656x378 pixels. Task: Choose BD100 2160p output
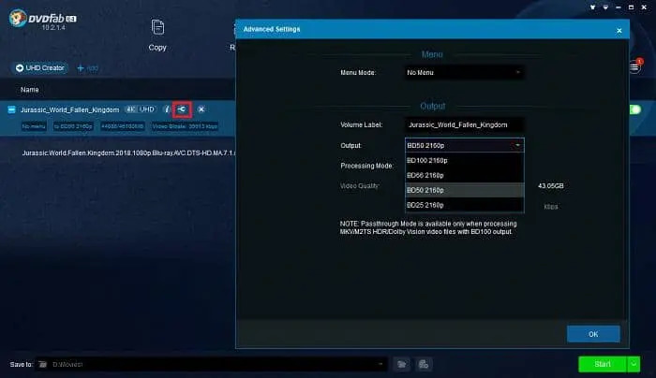(x=465, y=160)
